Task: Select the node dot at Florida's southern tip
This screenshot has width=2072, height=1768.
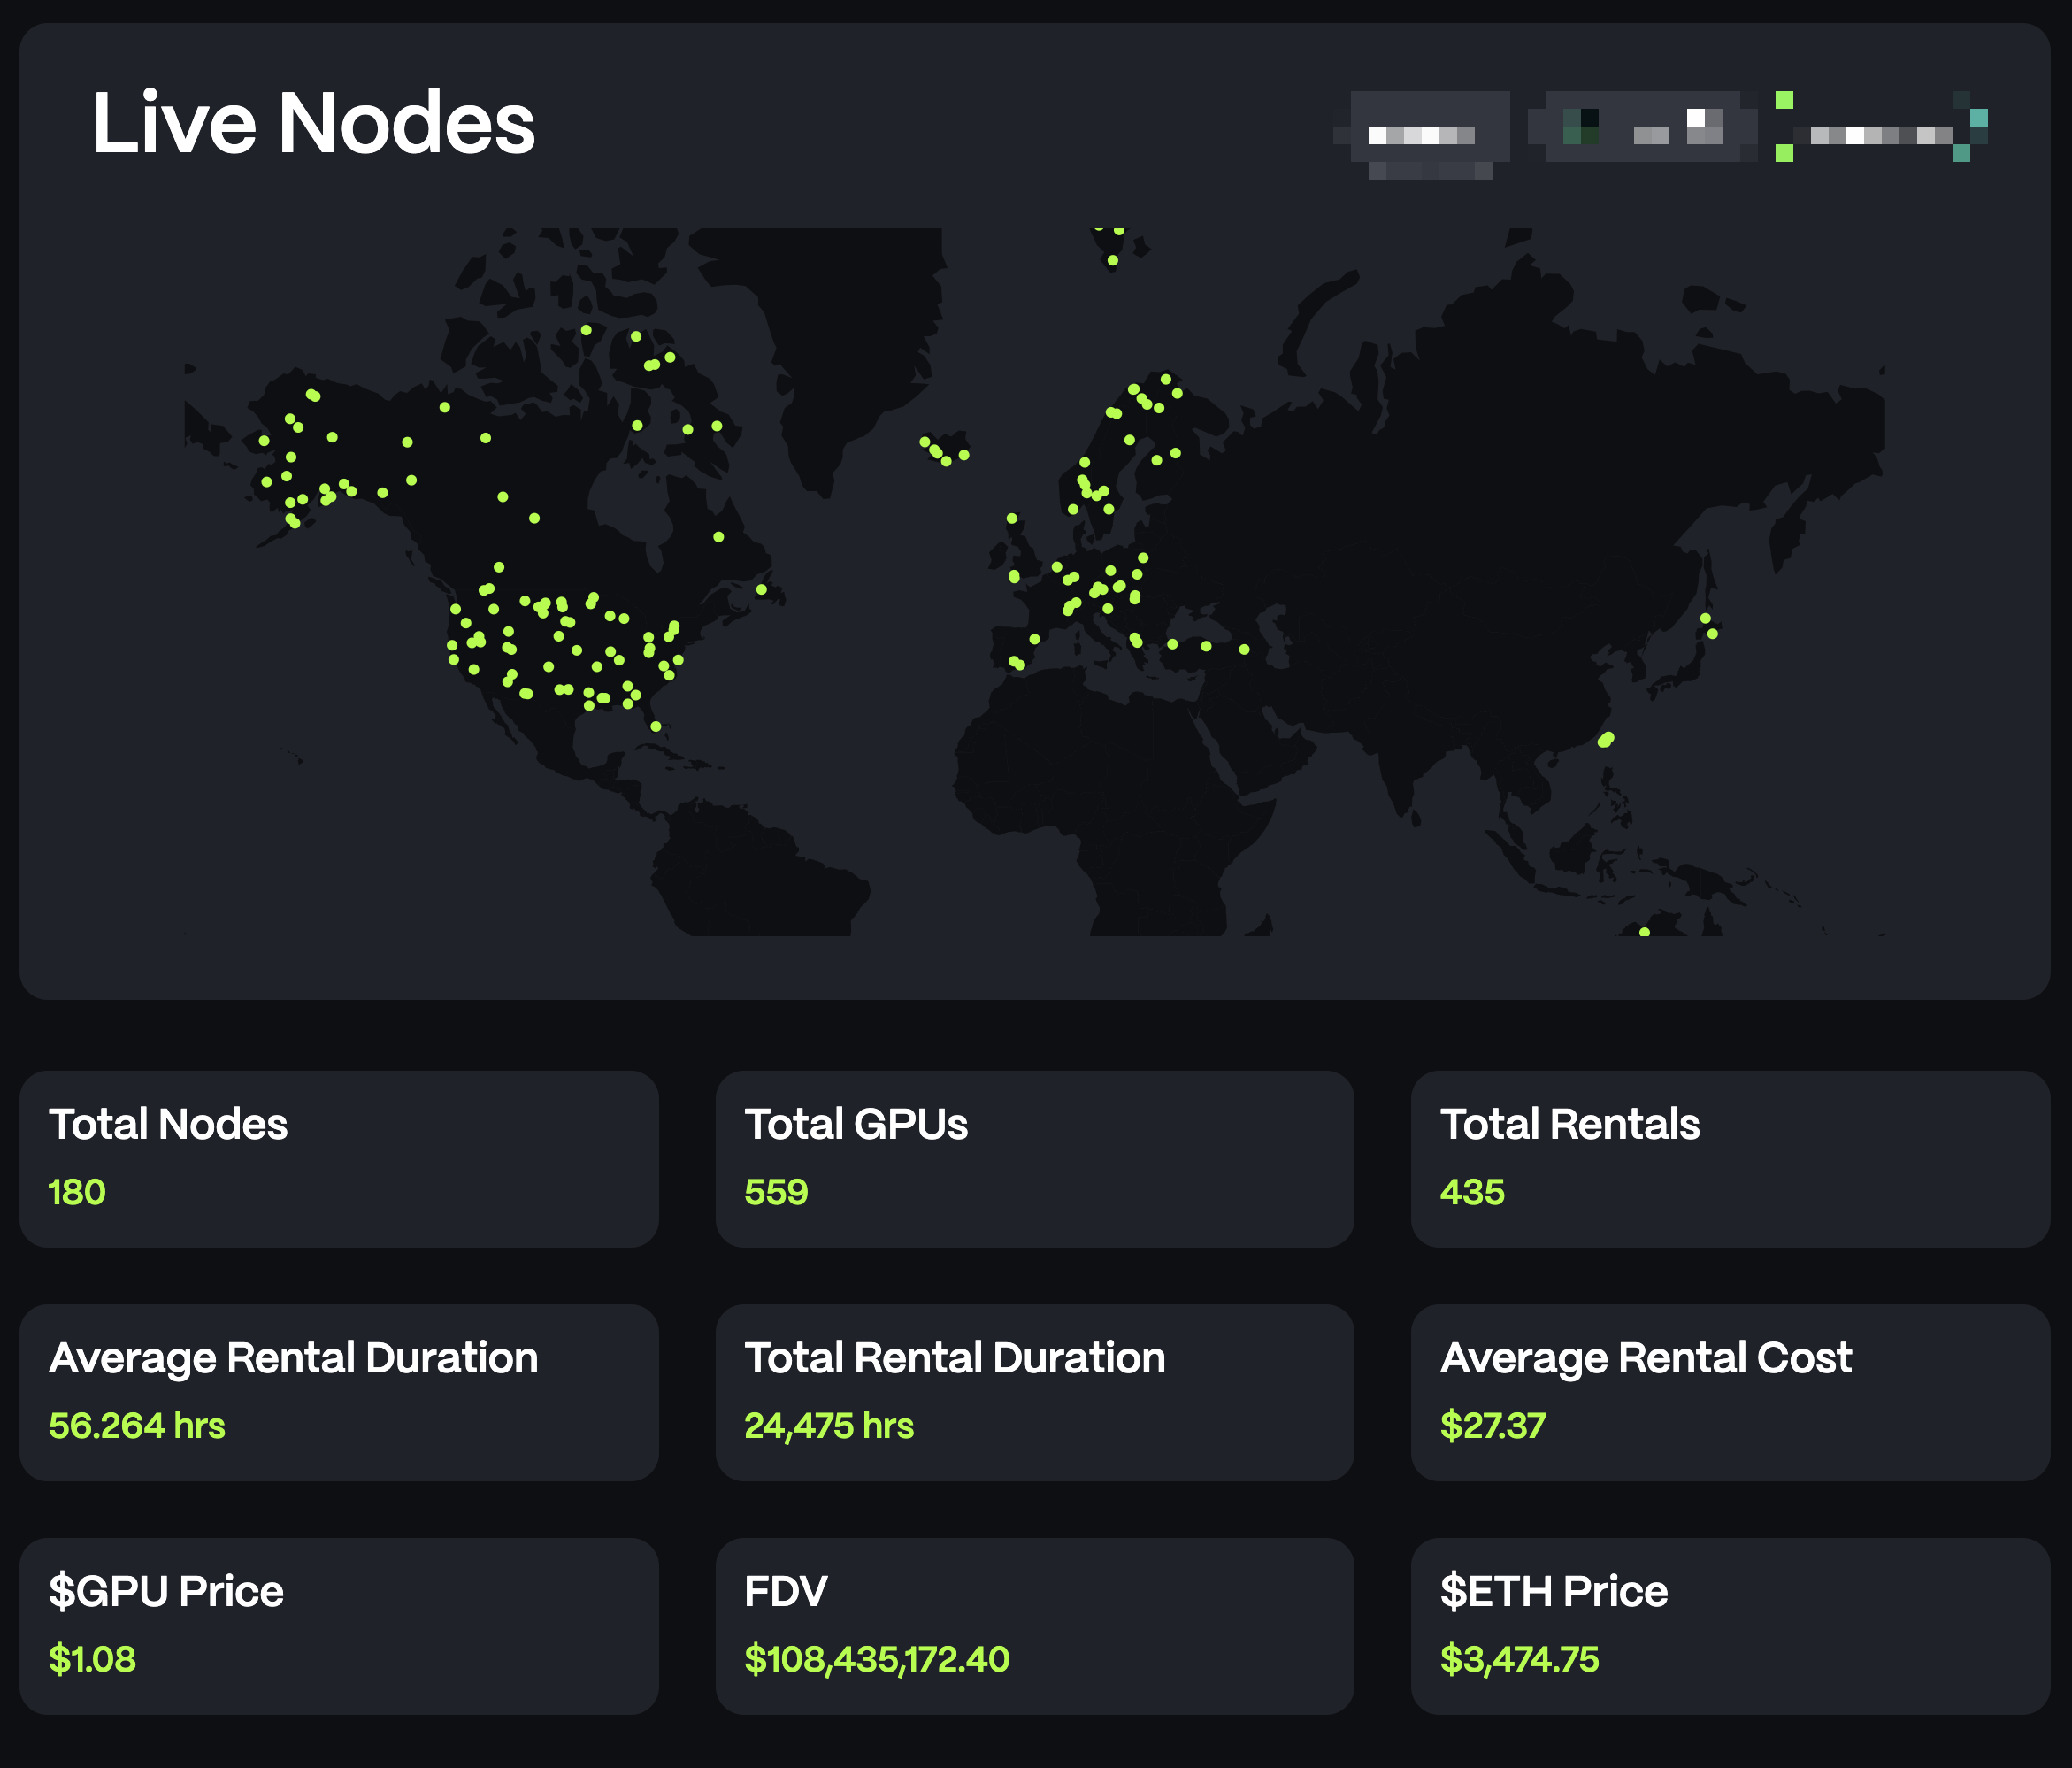Action: [656, 726]
